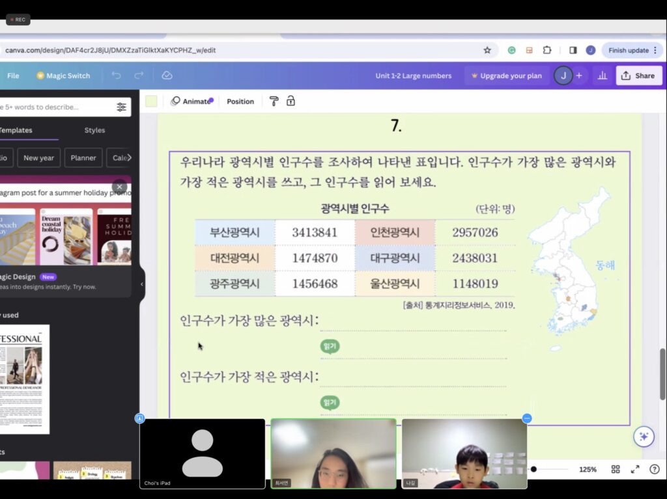Viewport: 667px width, 499px height.
Task: Open the insights chart icon
Action: click(x=603, y=75)
